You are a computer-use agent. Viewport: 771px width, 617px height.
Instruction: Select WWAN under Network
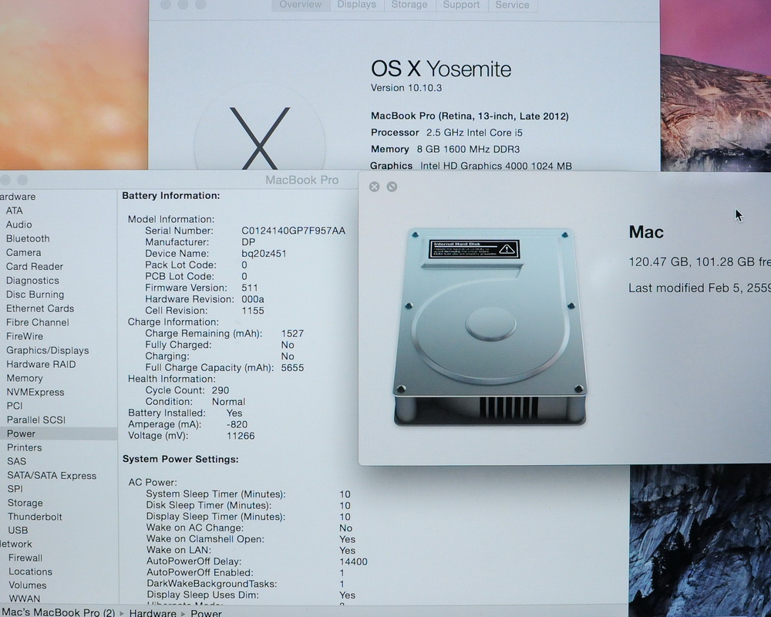tap(24, 598)
